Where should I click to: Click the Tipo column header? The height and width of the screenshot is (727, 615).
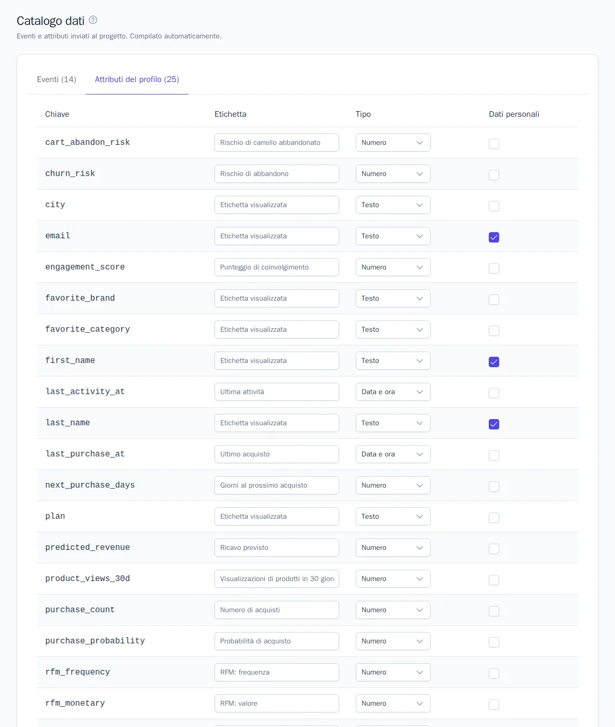pyautogui.click(x=363, y=114)
